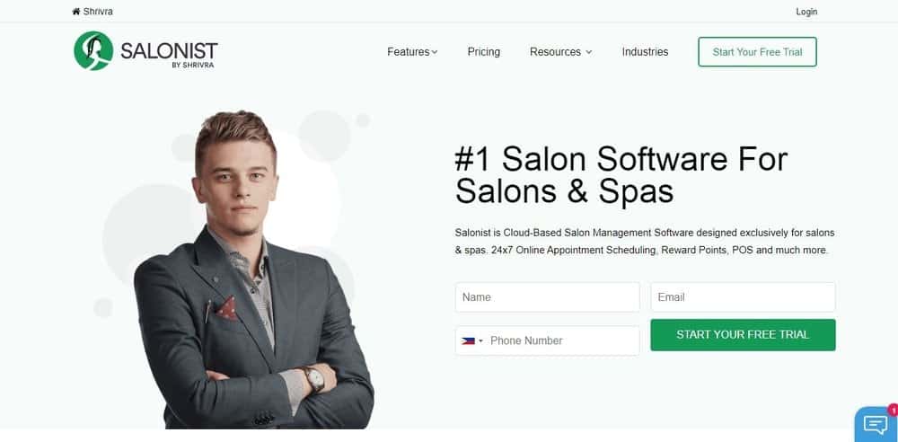Open the Resources menu item

[555, 51]
